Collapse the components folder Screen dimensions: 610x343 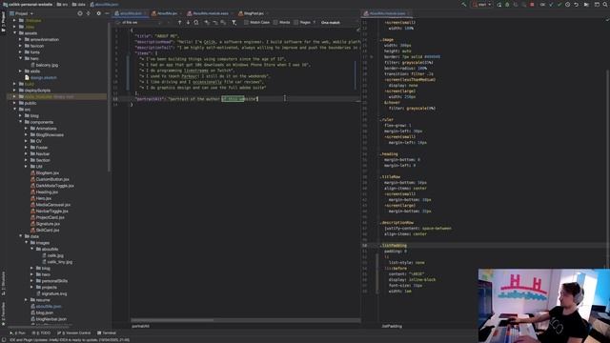pos(20,122)
